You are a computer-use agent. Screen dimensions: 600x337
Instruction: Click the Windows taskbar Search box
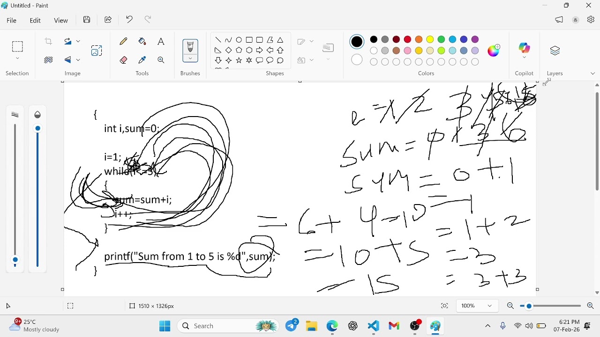[x=229, y=326]
